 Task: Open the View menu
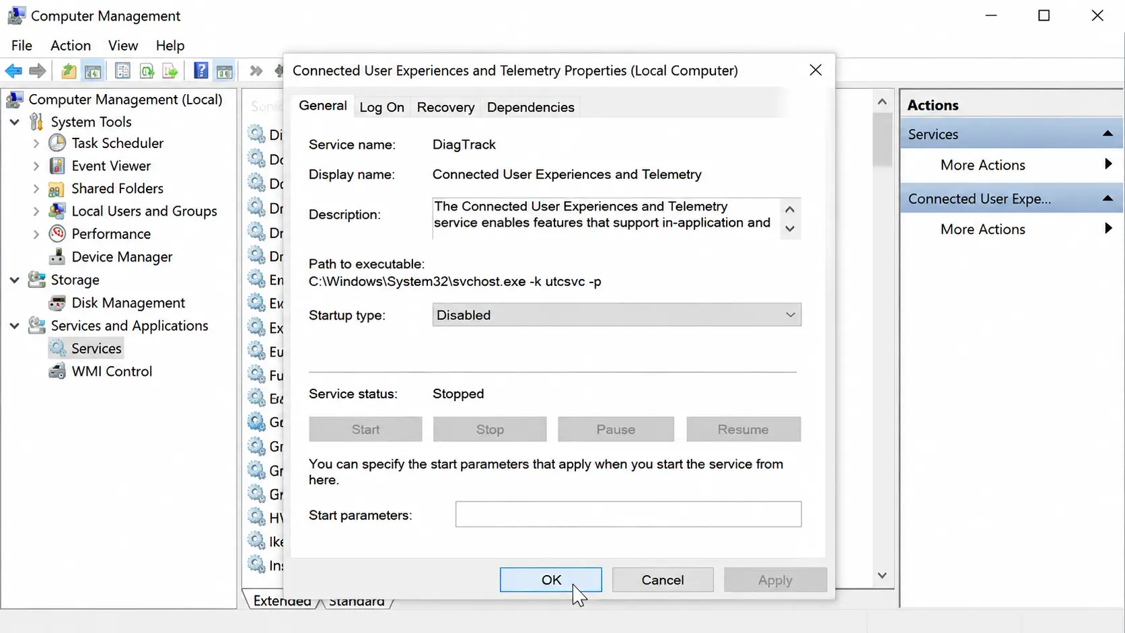(123, 45)
